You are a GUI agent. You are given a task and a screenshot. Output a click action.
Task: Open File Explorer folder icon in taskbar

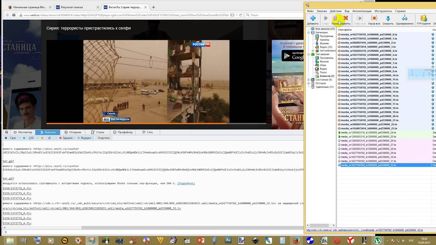10,241
